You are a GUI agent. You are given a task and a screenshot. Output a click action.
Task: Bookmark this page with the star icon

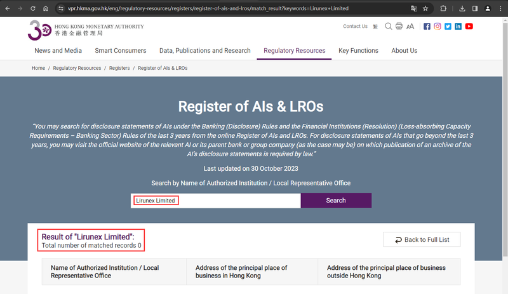tap(425, 8)
